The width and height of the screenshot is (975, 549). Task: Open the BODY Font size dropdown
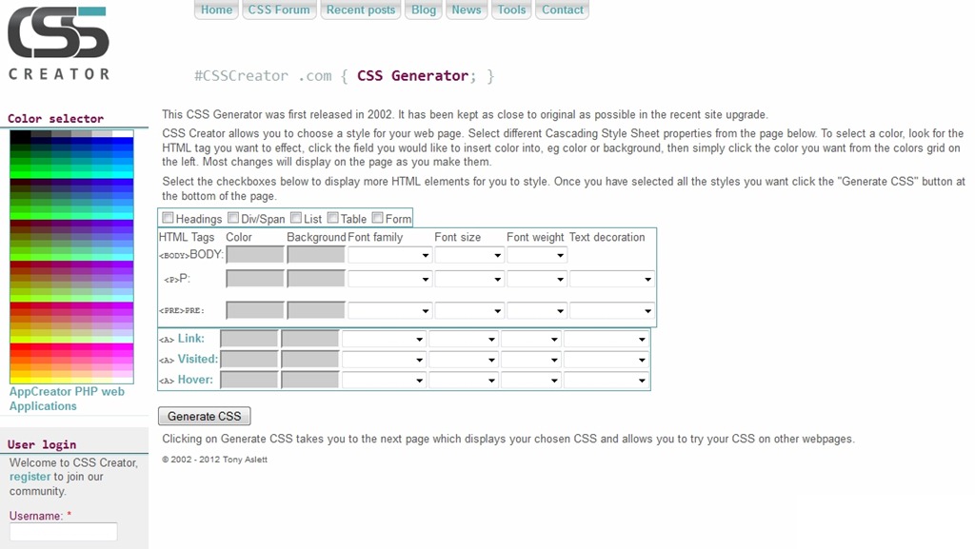[x=468, y=255]
